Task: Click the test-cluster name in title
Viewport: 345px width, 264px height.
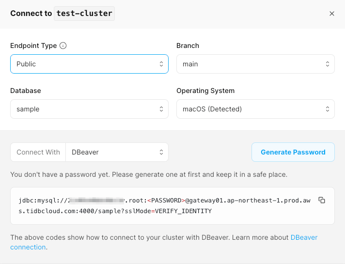Action: click(84, 14)
